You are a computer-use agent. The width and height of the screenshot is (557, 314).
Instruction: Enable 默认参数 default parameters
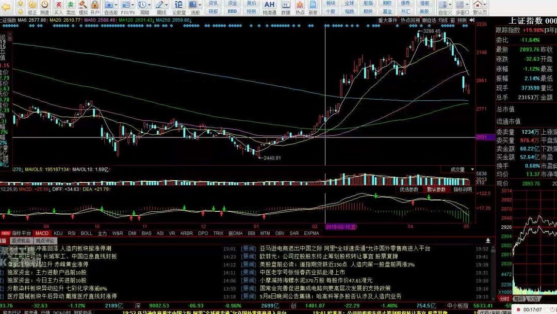click(x=436, y=189)
